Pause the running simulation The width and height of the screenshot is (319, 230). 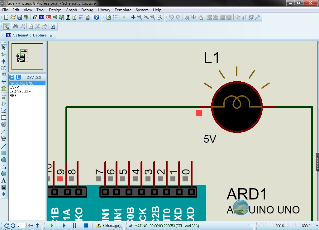74,226
